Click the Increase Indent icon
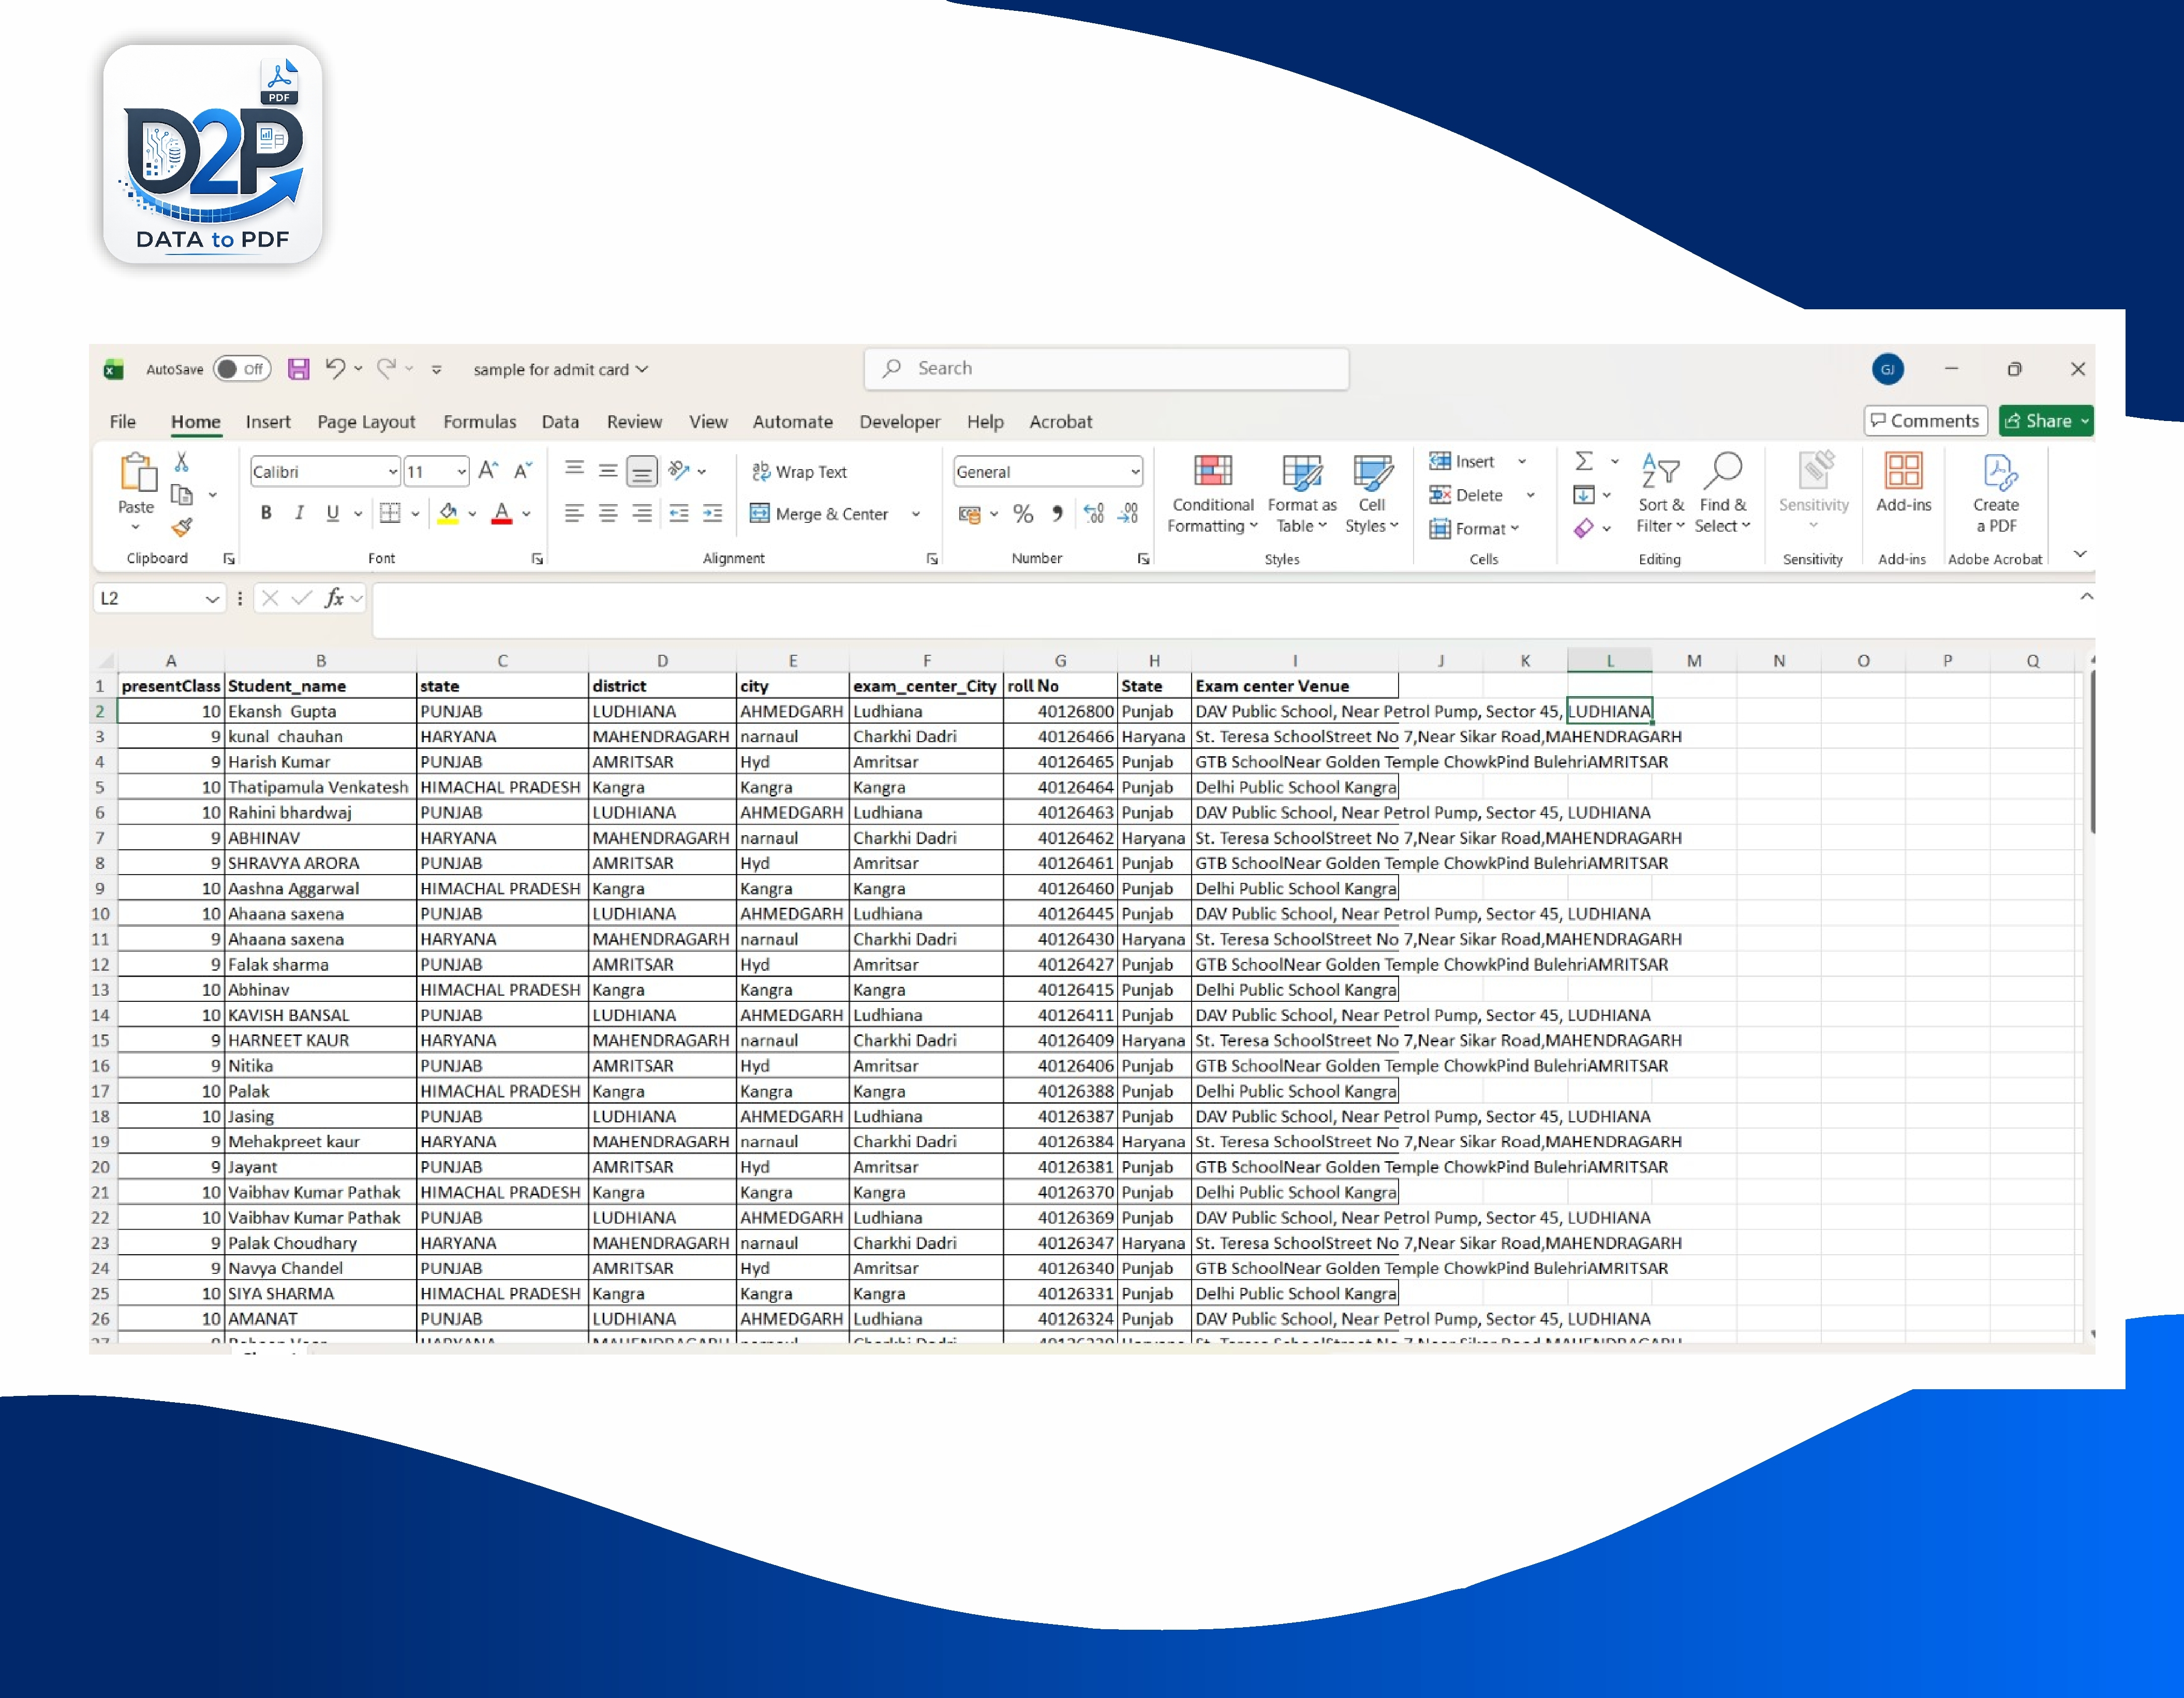This screenshot has height=1698, width=2184. click(x=713, y=513)
